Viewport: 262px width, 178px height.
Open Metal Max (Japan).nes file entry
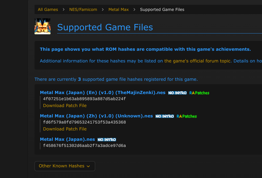click(x=67, y=139)
